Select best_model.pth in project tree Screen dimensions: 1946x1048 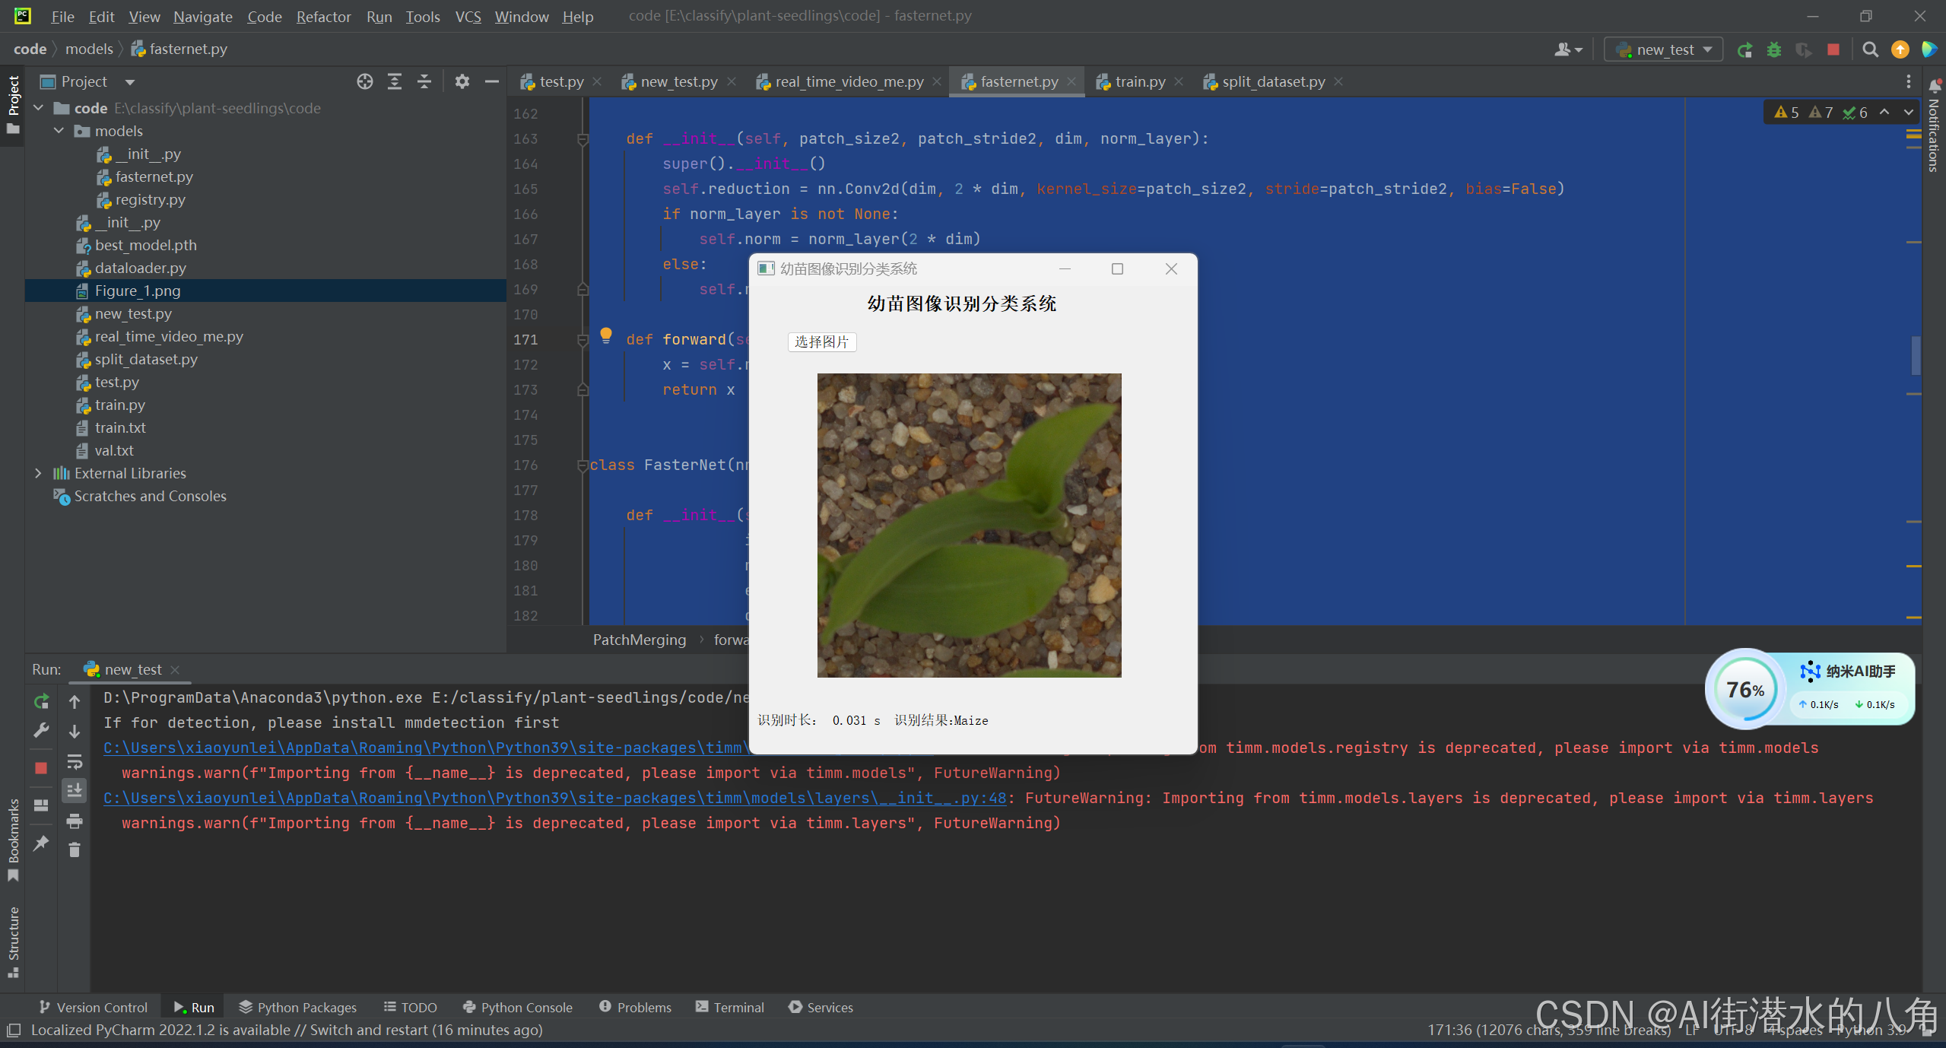(145, 245)
